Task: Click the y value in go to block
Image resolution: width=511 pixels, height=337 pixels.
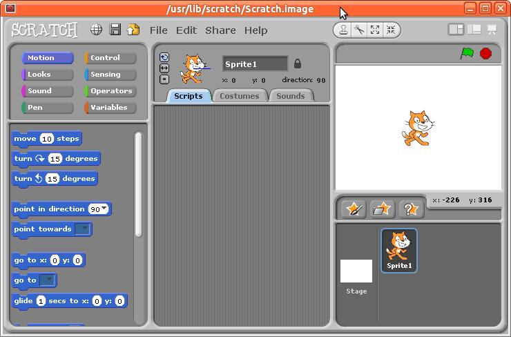Action: (x=77, y=260)
